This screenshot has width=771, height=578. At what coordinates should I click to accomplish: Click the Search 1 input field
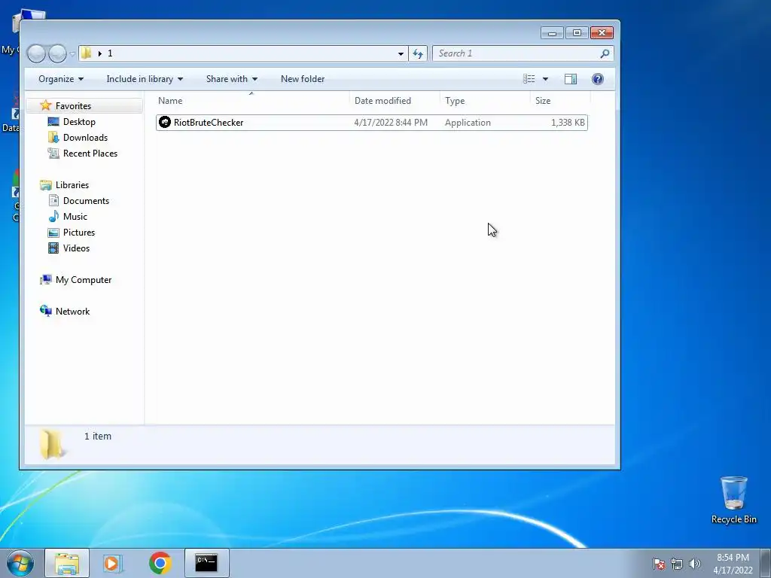pos(515,53)
